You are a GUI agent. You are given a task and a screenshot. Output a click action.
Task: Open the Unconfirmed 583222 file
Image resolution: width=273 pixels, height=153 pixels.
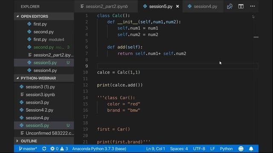(x=44, y=133)
